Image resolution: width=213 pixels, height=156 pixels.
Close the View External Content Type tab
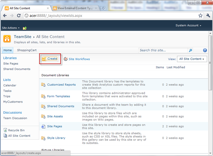pyautogui.click(x=96, y=8)
